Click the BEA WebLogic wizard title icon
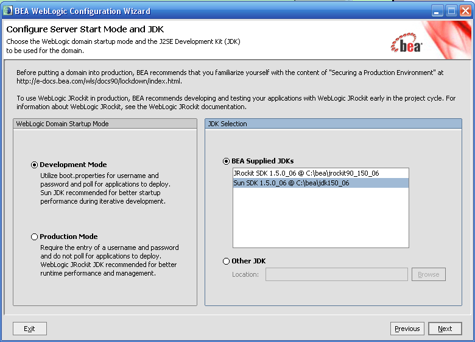This screenshot has height=342, width=475. [7, 11]
